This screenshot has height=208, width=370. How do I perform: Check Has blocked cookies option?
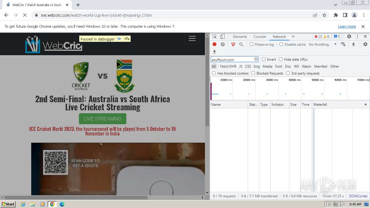point(214,73)
